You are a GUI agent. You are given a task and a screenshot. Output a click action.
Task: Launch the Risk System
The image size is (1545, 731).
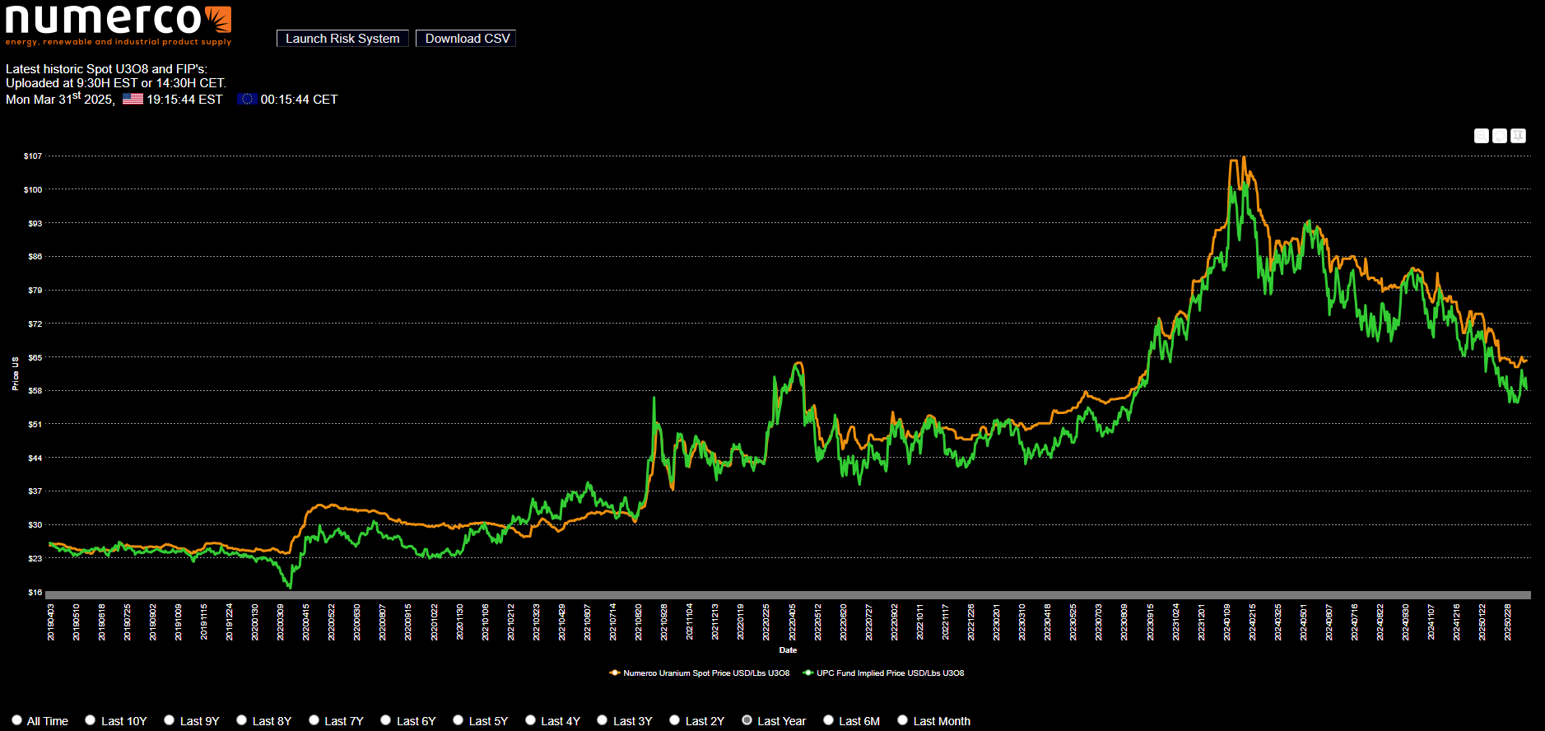[342, 39]
